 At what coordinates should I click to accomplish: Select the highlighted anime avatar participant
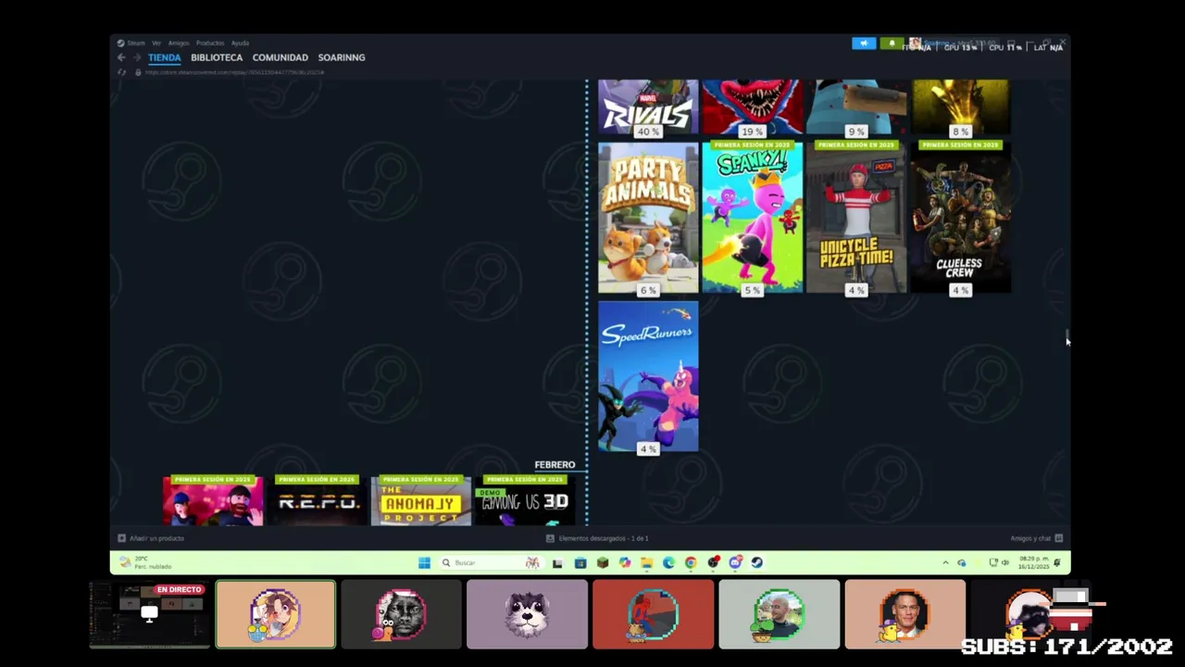(276, 614)
